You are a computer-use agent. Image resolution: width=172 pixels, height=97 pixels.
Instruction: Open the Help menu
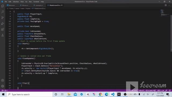(42, 2)
